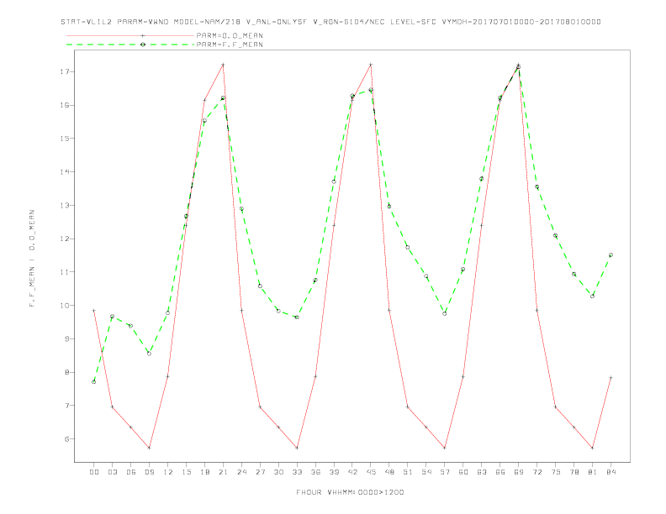This screenshot has height=514, width=666.
Task: Click y-axis tick label 15
Action: pyautogui.click(x=64, y=139)
